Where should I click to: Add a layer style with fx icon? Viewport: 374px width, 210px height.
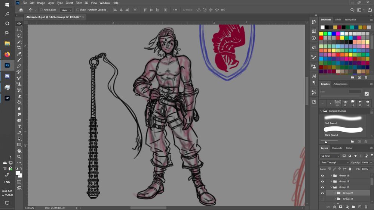click(335, 207)
